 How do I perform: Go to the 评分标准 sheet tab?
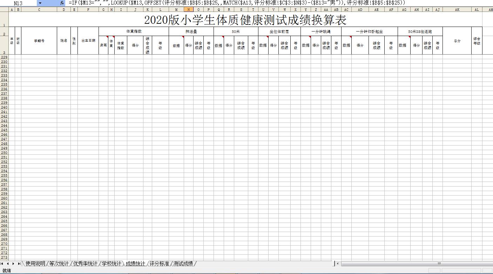pos(159,264)
